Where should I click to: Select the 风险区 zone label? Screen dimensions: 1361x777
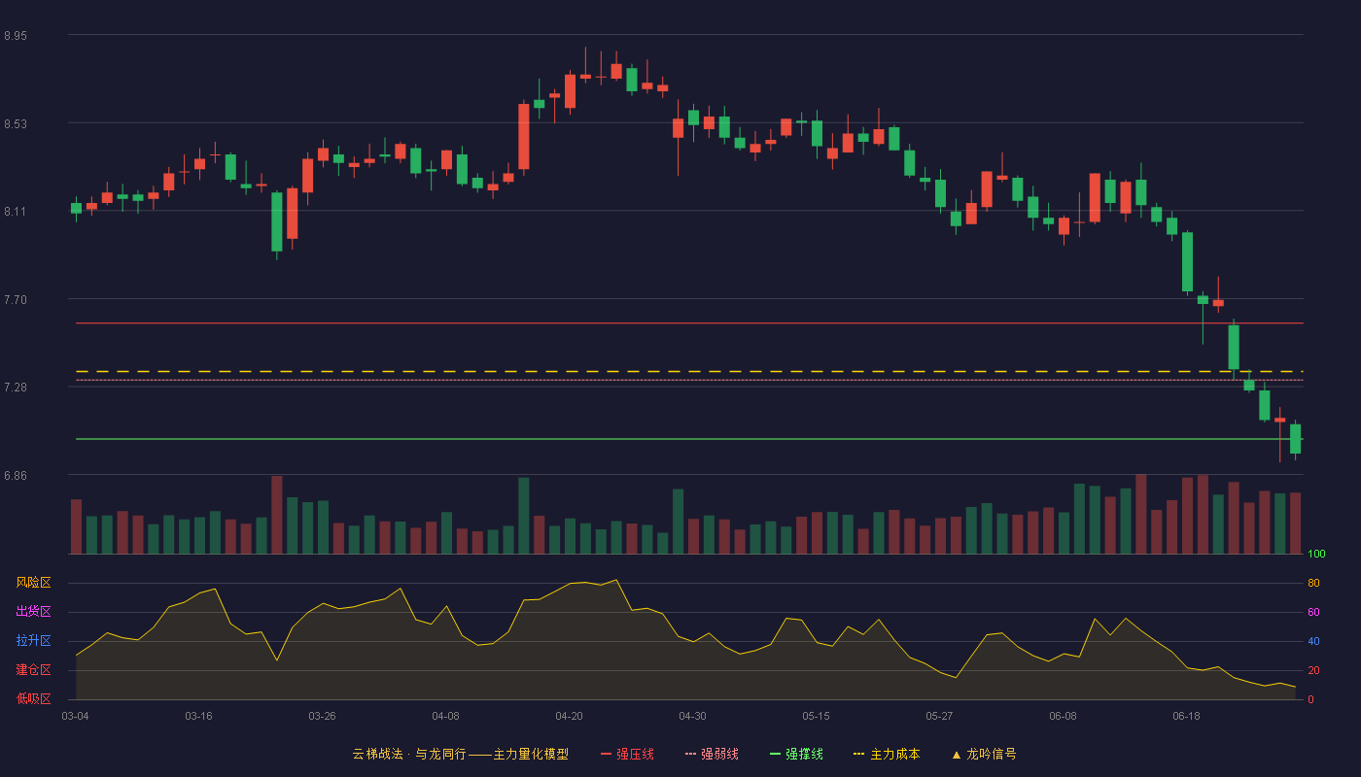point(33,583)
